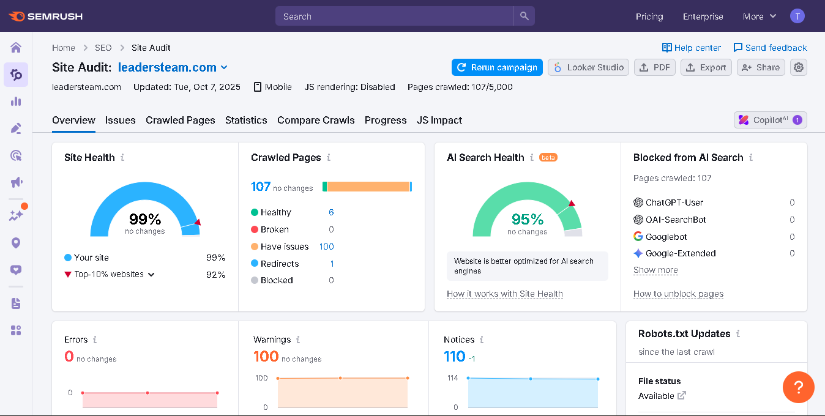825x416 pixels.
Task: Open the bar-chart analytics sidebar icon
Action: coord(16,102)
